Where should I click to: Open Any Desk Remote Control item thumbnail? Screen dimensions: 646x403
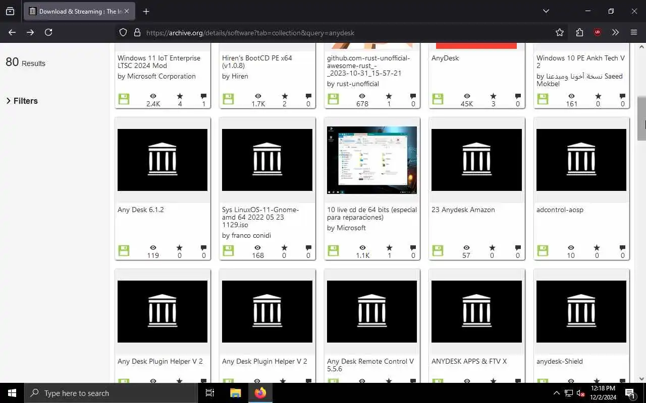coord(372,311)
